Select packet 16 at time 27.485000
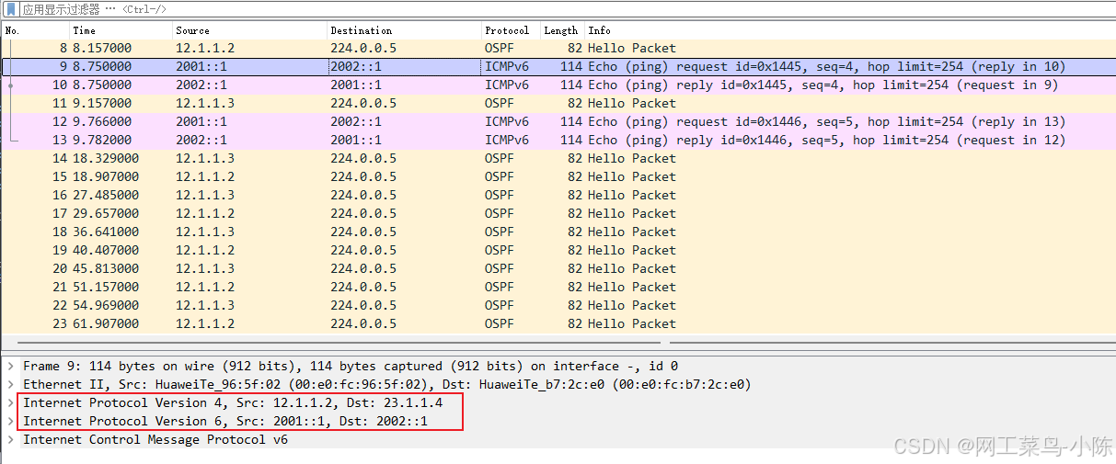This screenshot has height=464, width=1116. [x=558, y=195]
